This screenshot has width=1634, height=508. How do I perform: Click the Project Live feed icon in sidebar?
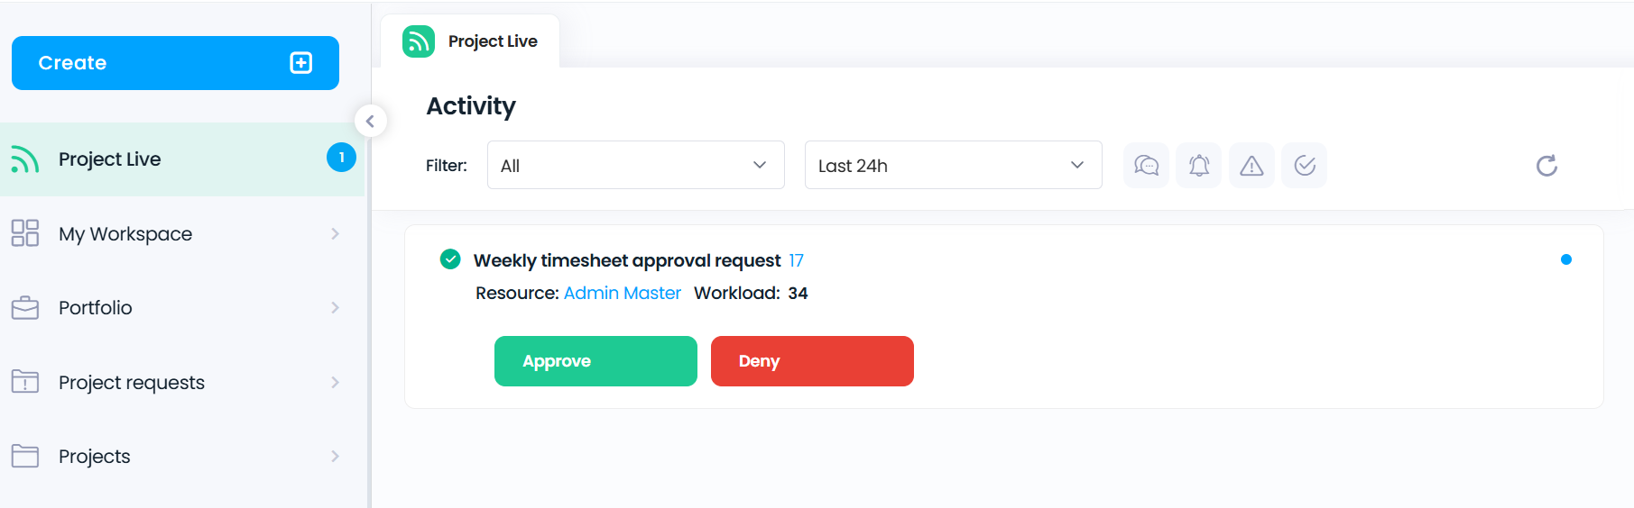click(25, 159)
